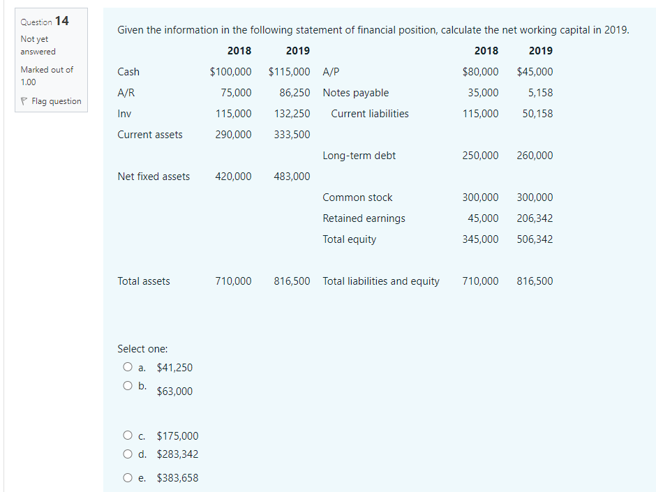Click the flag icon beside Flag question
This screenshot has width=656, height=492.
coord(24,101)
